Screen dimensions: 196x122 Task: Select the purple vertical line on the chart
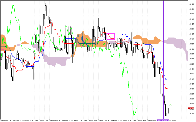coord(163,59)
